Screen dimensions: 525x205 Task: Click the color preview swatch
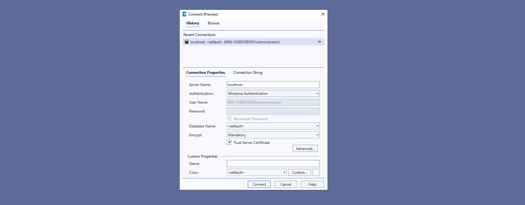pos(316,172)
